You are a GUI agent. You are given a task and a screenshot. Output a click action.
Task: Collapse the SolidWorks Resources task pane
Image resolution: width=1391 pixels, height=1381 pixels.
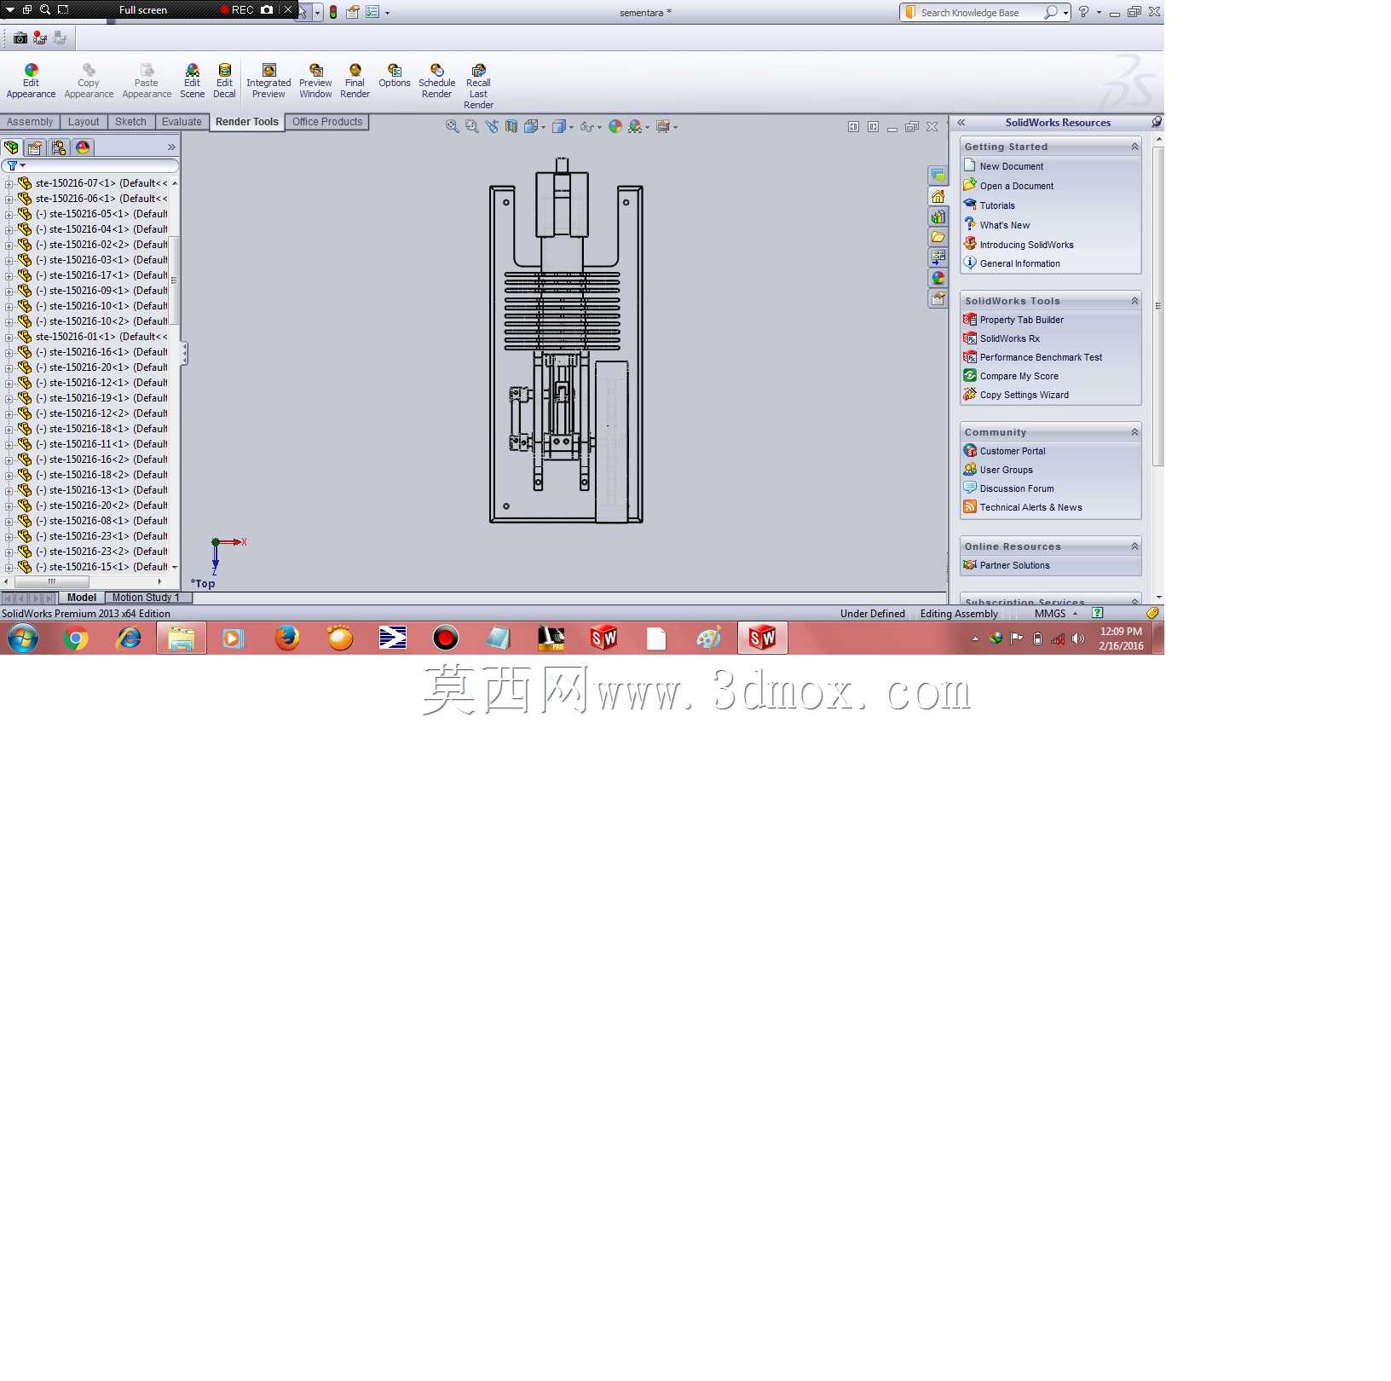click(x=961, y=123)
